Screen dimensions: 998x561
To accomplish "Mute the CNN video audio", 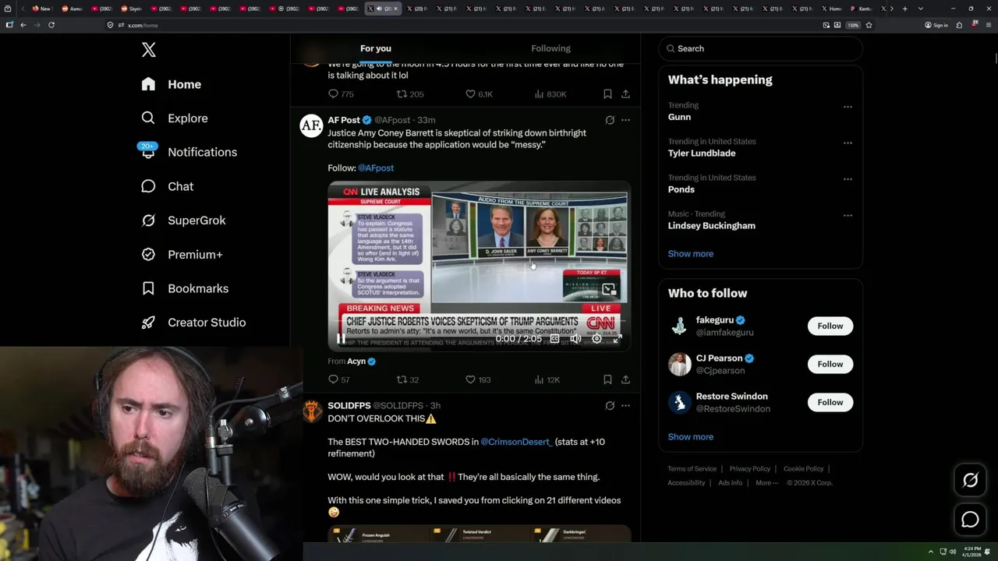I will tap(575, 339).
